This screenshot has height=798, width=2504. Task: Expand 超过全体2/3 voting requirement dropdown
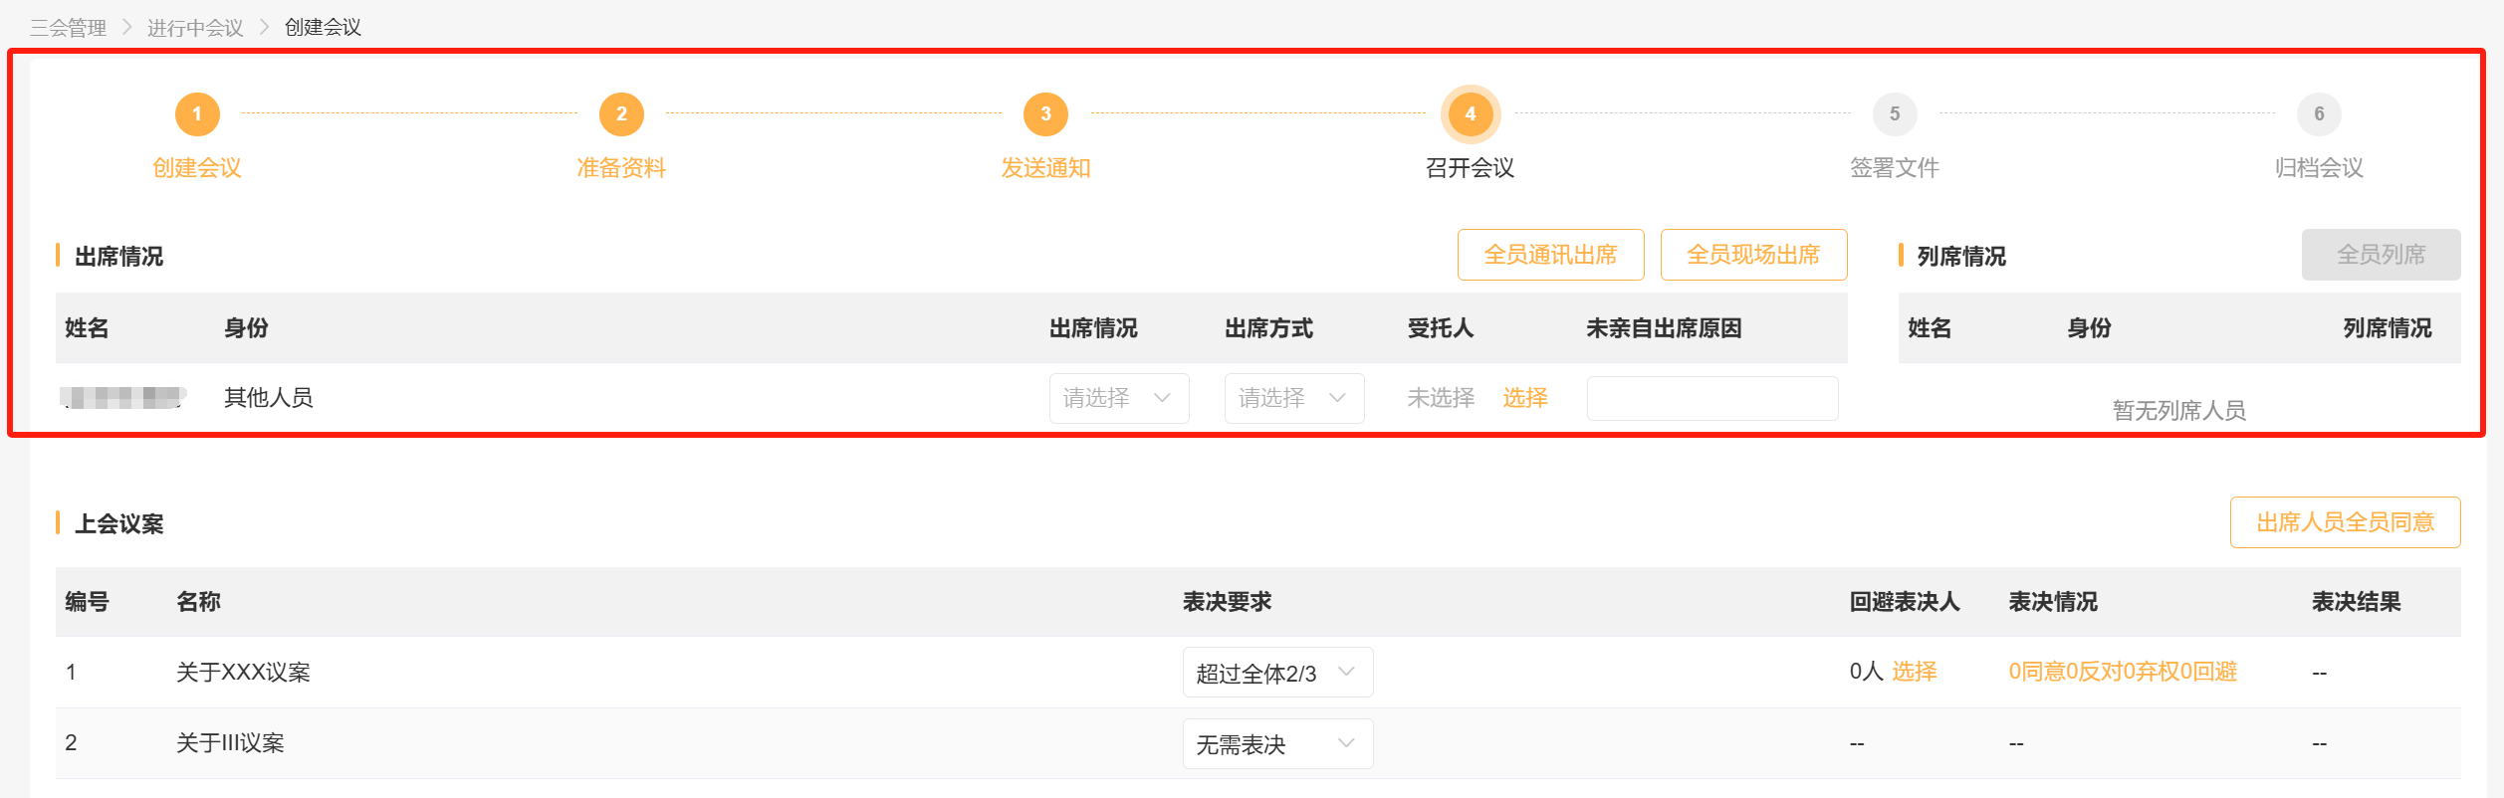1277,673
